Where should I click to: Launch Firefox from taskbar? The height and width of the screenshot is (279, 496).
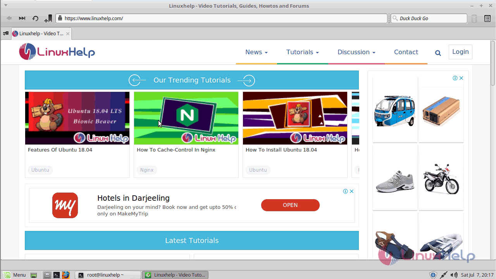coord(66,275)
